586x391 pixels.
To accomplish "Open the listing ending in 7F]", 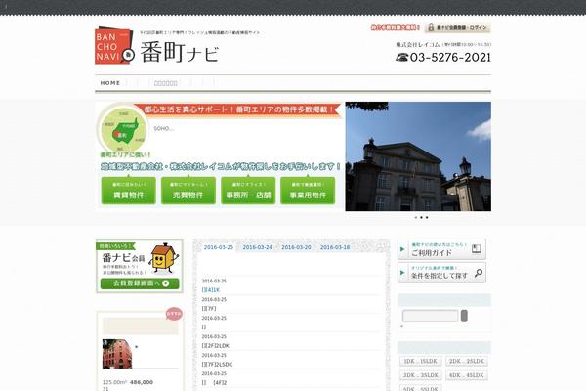I will (209, 308).
